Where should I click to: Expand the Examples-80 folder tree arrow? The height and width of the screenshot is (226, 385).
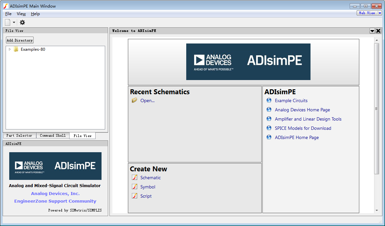pos(10,49)
